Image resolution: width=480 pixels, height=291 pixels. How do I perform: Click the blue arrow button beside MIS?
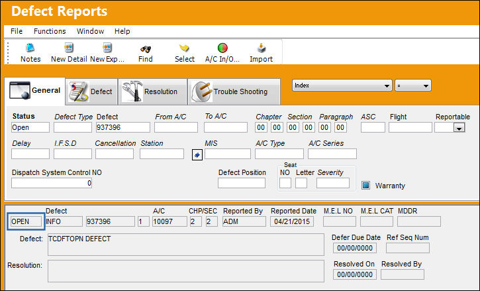pyautogui.click(x=197, y=155)
